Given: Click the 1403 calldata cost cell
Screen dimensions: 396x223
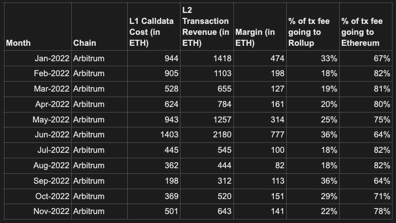Looking at the screenshot, I should click(168, 135).
